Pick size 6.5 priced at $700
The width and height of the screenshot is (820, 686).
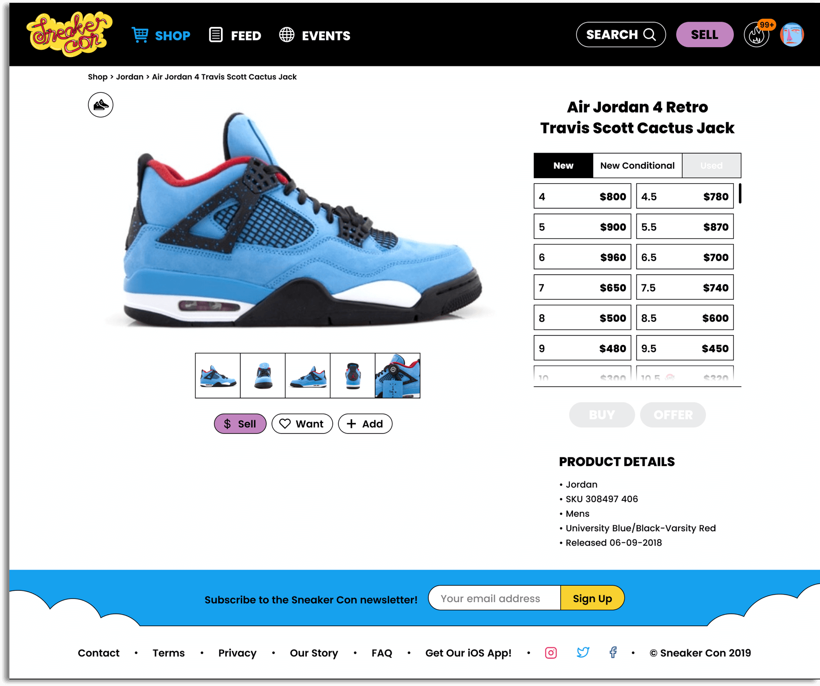click(685, 257)
